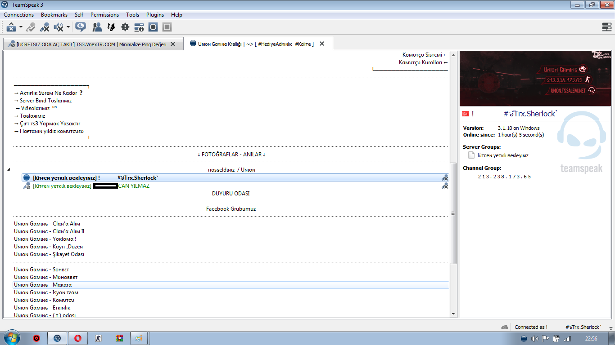The width and height of the screenshot is (615, 345).
Task: Click the muted icon at the Sherlock row's end
Action: [445, 178]
